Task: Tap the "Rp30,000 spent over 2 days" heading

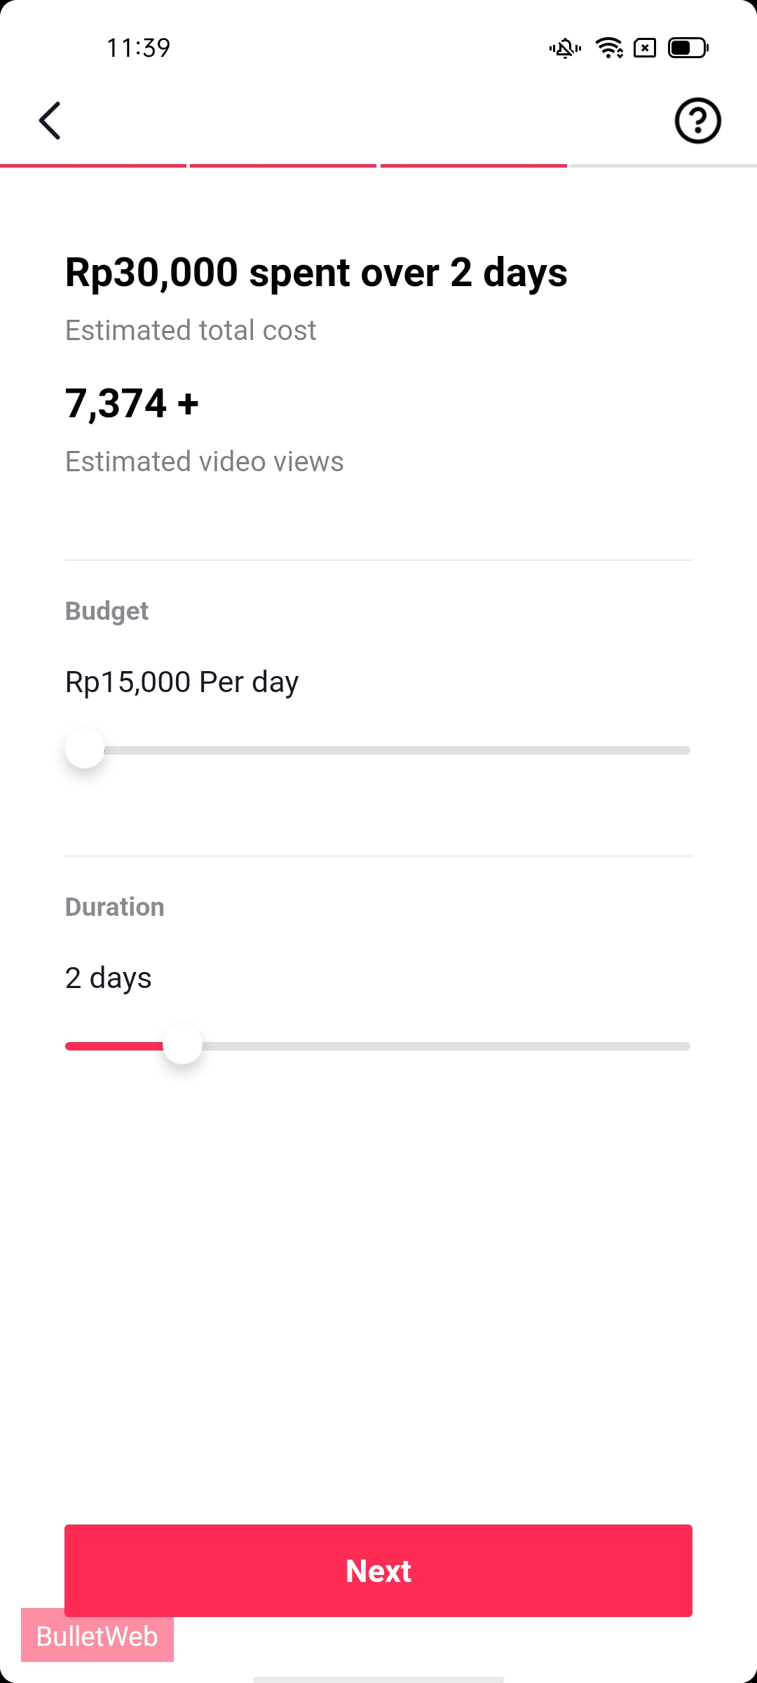Action: coord(316,272)
